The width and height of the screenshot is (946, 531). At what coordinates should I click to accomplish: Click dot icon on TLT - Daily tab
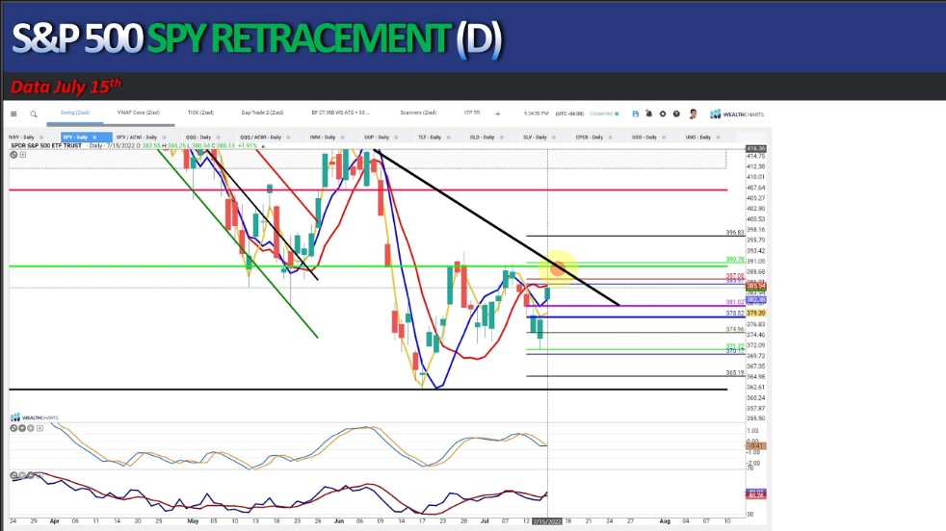(x=448, y=138)
